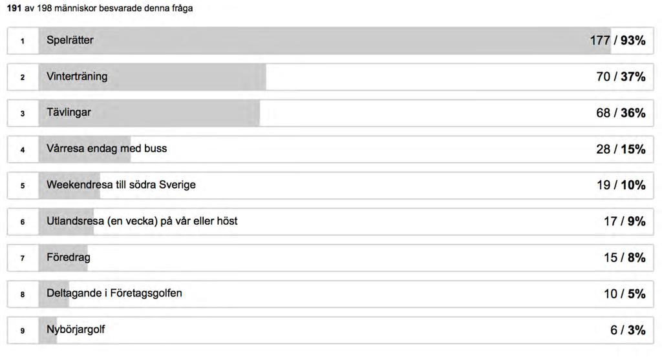Click the rank number 2 box

coord(23,77)
